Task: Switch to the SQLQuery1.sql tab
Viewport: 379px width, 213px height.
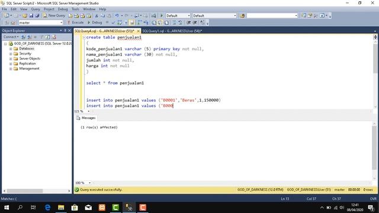Action: [x=172, y=31]
